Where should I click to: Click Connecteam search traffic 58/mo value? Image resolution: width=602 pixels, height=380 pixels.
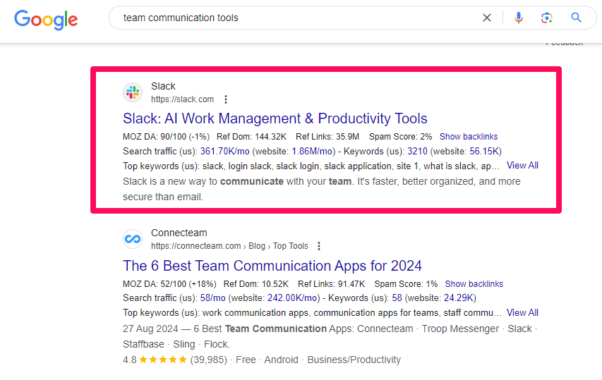point(212,298)
